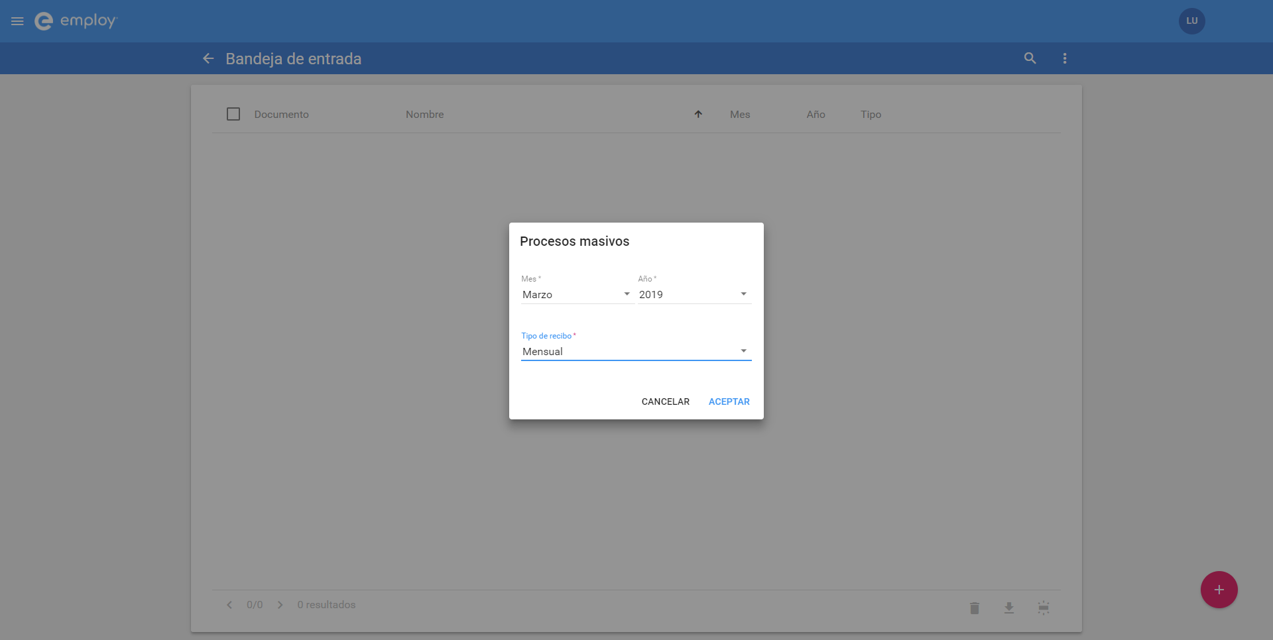Open the LU user avatar menu
Image resolution: width=1273 pixels, height=640 pixels.
(1191, 21)
